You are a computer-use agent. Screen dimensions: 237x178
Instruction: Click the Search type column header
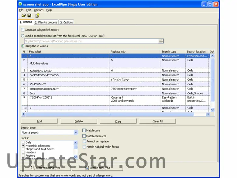173,52
